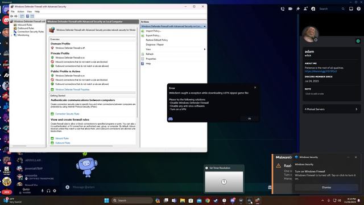Click Import Policy action
Image resolution: width=364 pixels, height=205 pixels.
(153, 31)
